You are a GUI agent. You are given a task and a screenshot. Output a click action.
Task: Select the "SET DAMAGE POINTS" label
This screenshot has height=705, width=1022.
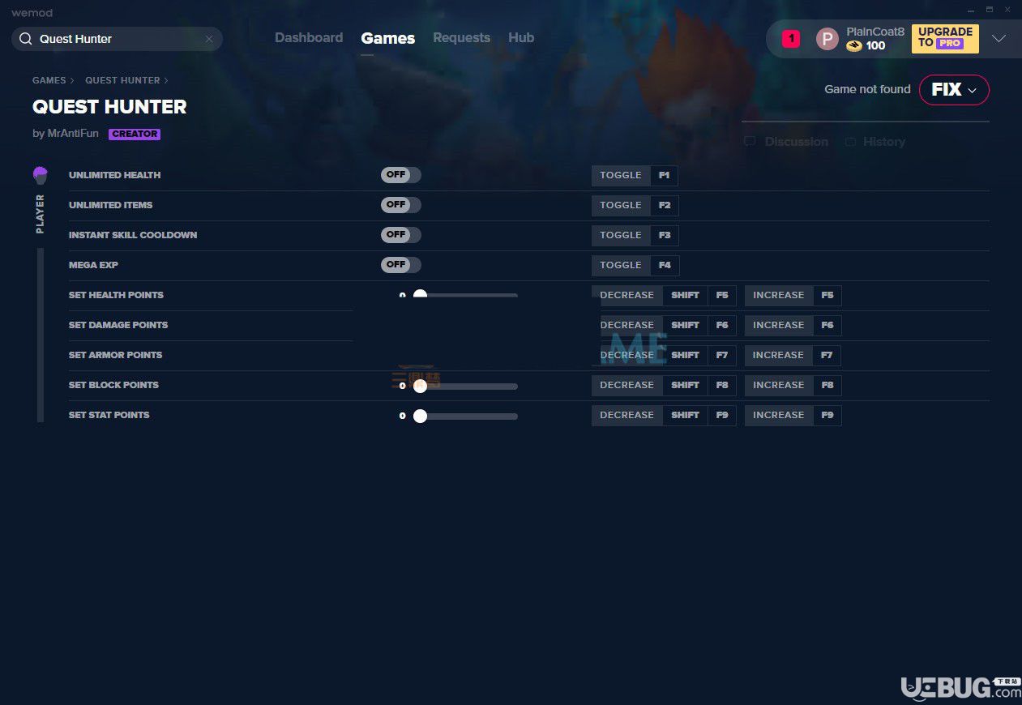coord(118,325)
